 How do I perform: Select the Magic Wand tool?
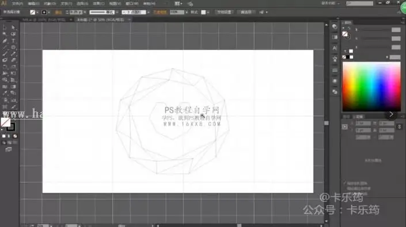point(5,34)
